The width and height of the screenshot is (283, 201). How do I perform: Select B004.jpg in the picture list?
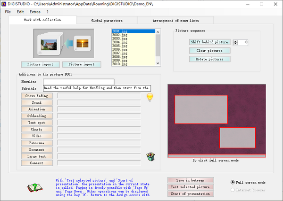click(133, 42)
